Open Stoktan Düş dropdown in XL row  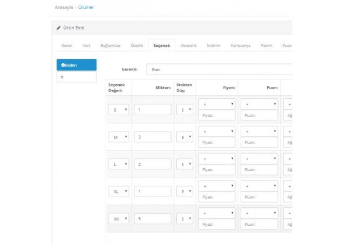tap(185, 191)
